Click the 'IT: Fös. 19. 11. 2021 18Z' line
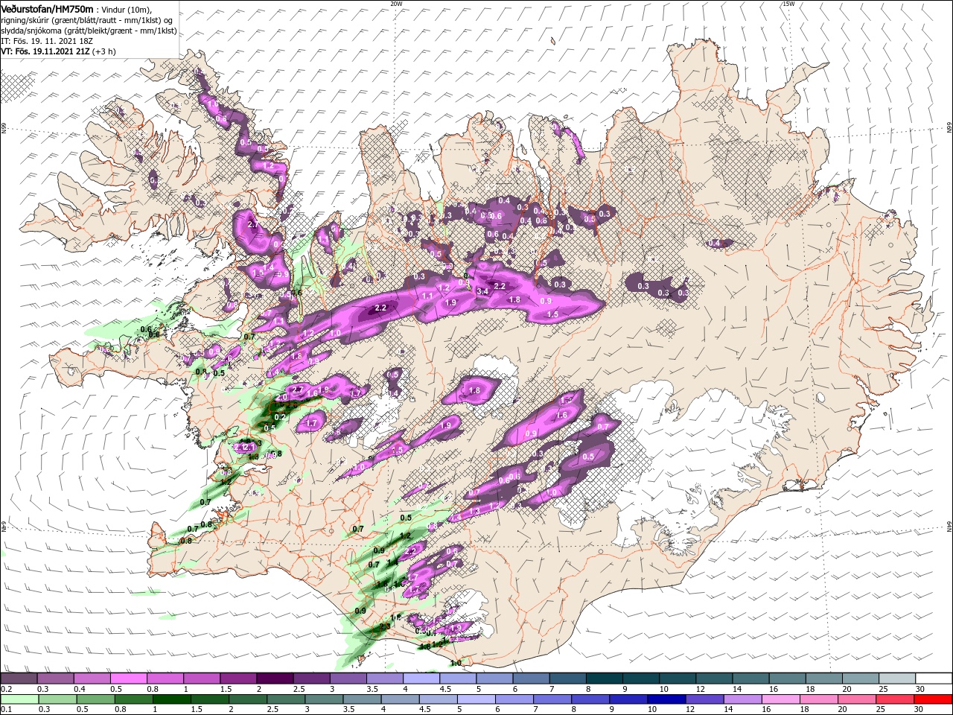Viewport: 953px width, 715px height. point(45,41)
